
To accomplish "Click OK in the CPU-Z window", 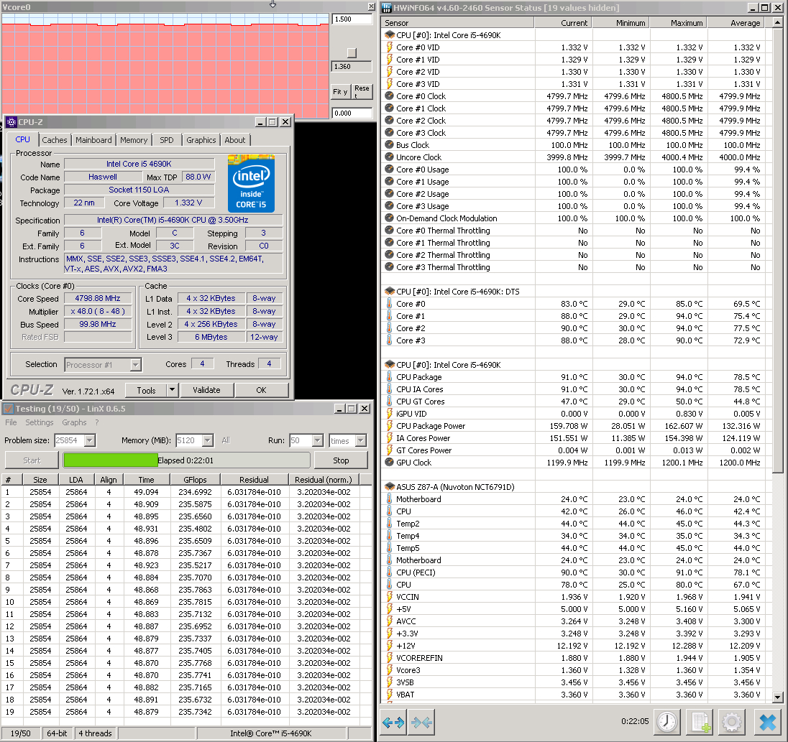I will (261, 390).
